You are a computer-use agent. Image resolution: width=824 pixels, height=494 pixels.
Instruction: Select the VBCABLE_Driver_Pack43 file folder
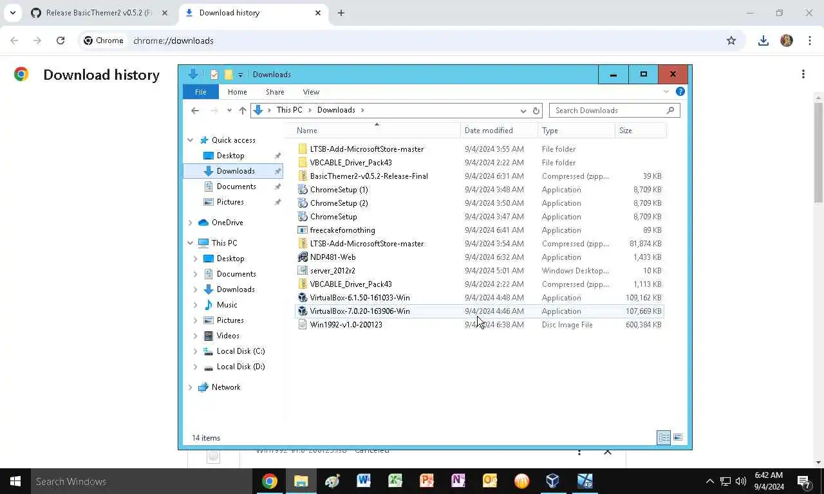[x=480, y=163]
